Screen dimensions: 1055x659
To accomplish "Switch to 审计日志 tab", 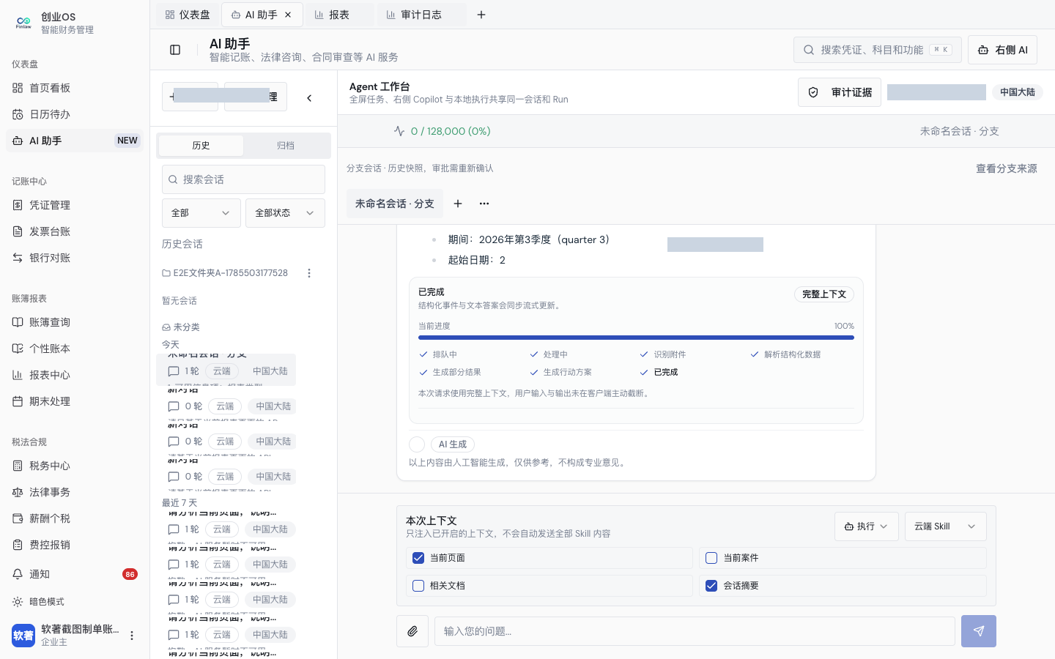I will point(421,15).
